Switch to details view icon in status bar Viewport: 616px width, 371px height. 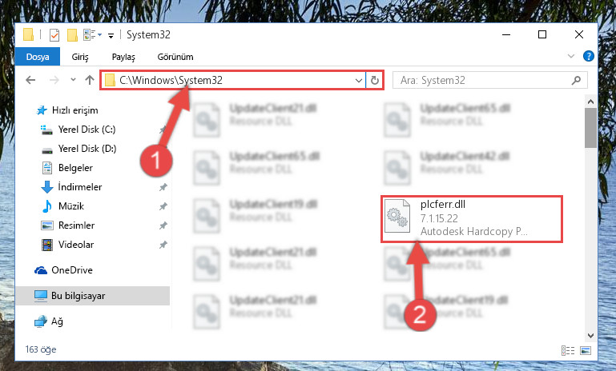point(568,350)
